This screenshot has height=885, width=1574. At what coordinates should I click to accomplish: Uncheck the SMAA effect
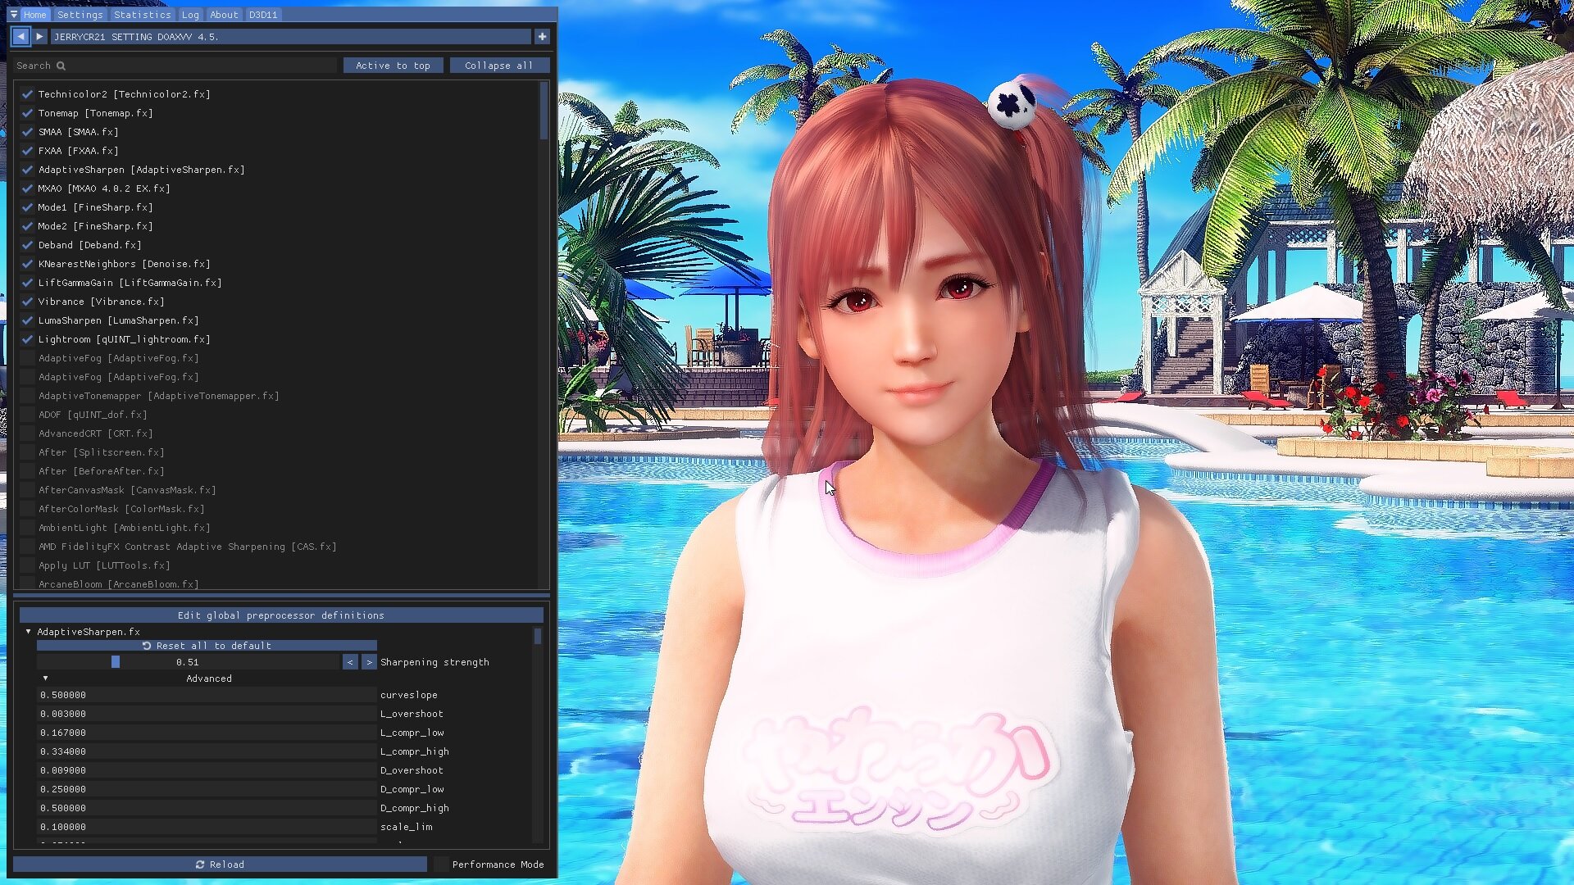point(27,132)
